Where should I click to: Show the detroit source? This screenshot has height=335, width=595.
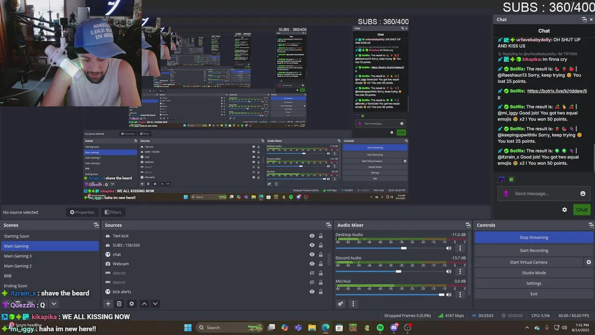[x=312, y=273]
